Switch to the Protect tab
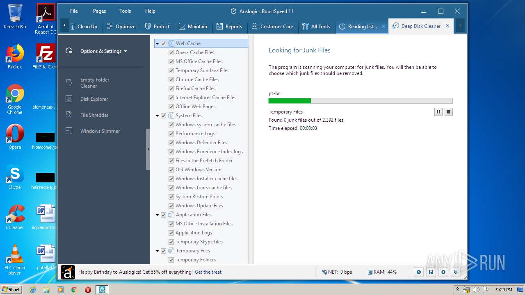 point(157,26)
